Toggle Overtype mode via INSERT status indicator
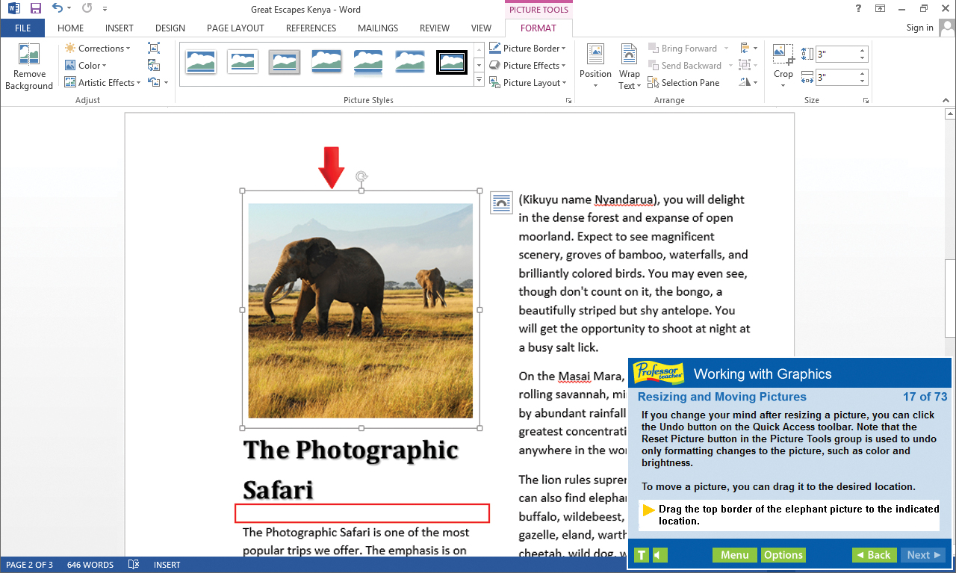Image resolution: width=956 pixels, height=573 pixels. click(166, 565)
